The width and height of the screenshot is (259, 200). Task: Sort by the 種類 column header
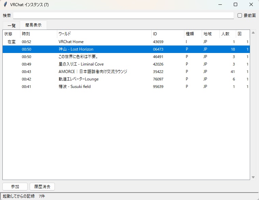click(x=193, y=34)
